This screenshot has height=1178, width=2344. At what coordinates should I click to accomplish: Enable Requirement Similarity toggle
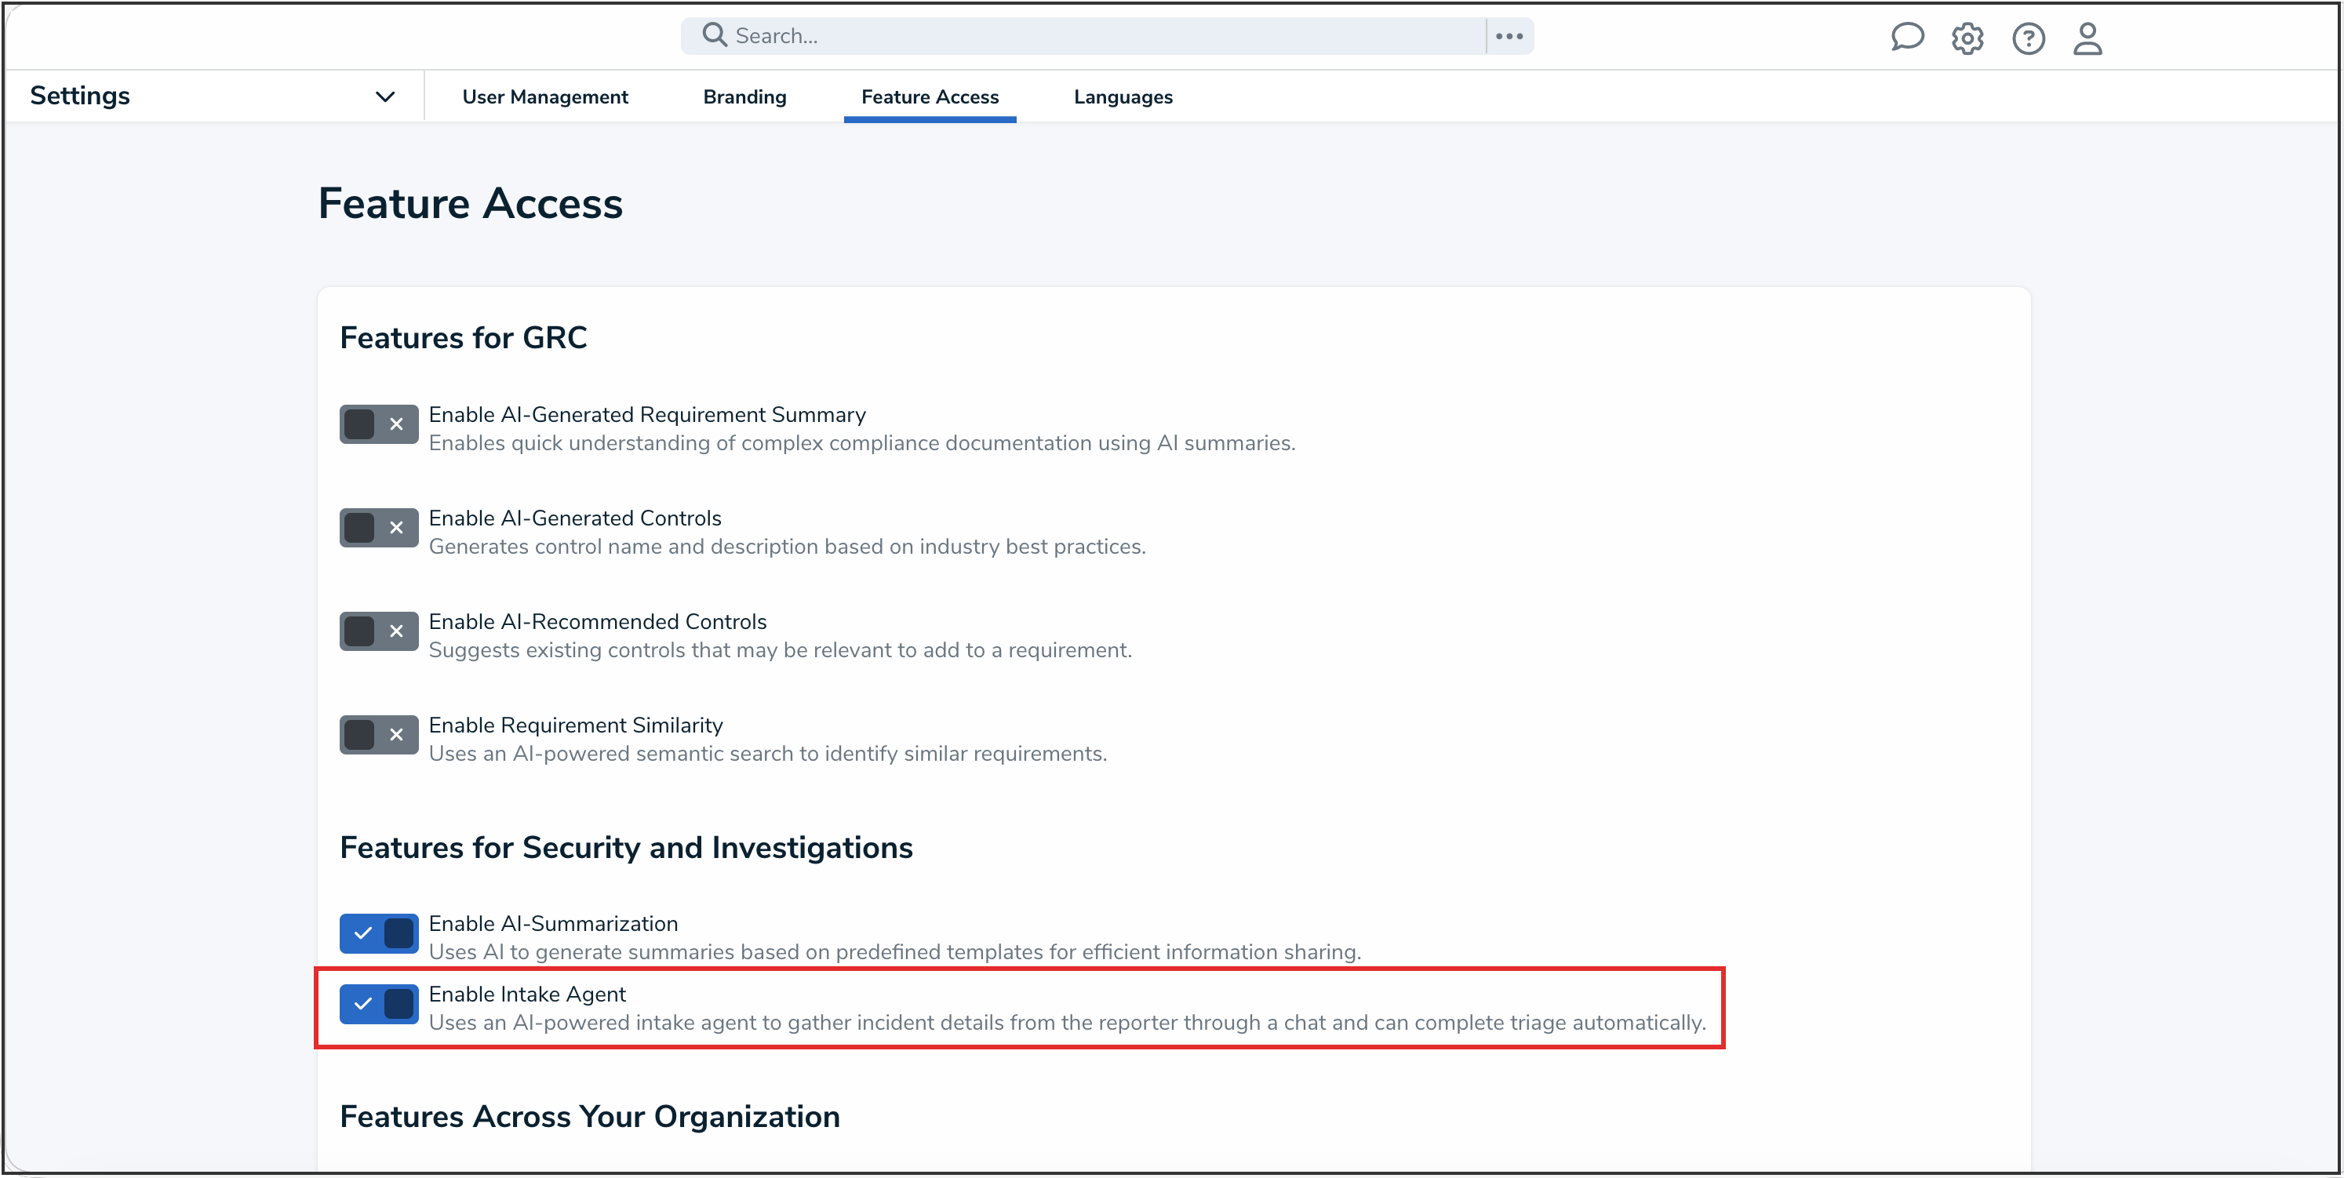[x=379, y=735]
